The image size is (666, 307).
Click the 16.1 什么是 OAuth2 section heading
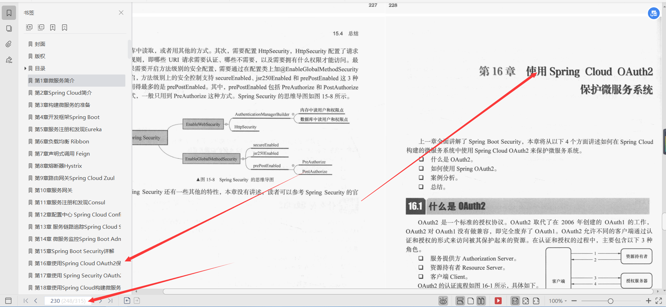(x=527, y=206)
